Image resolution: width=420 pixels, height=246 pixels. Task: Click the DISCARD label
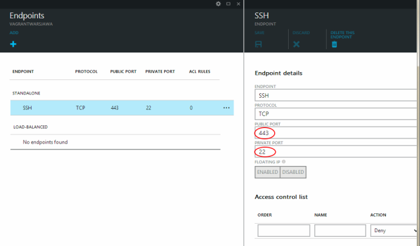(301, 33)
